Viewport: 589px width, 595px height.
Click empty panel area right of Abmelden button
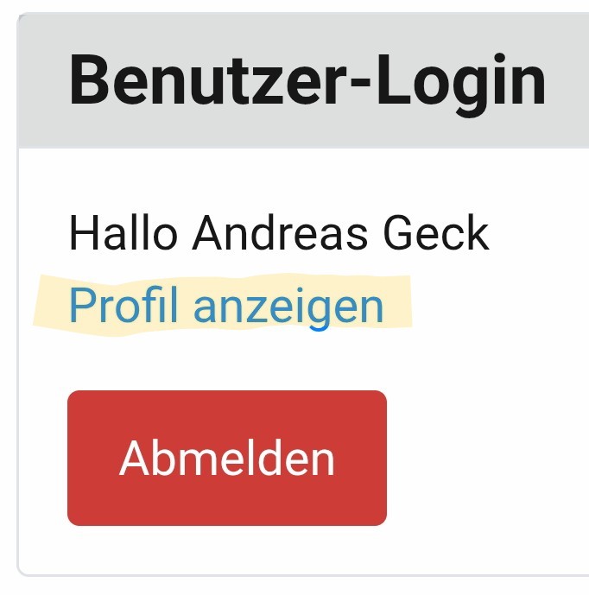pos(488,458)
